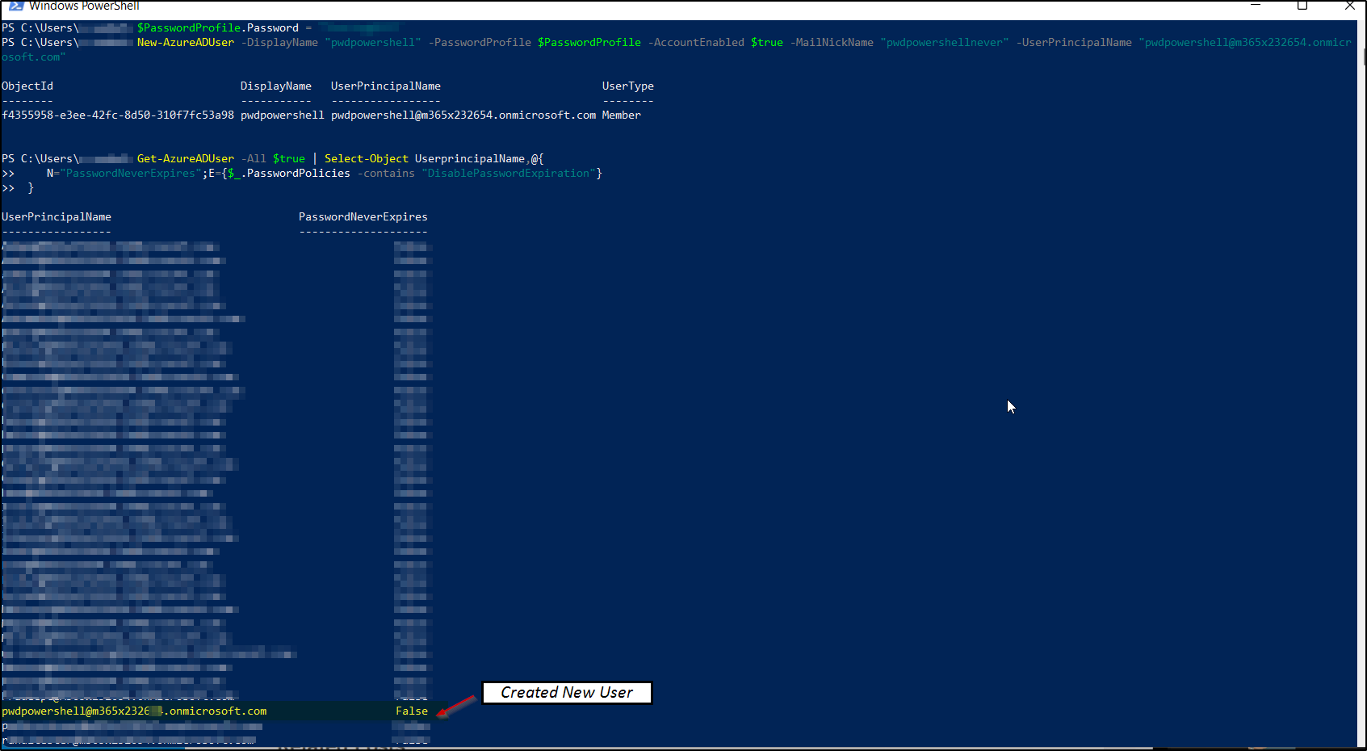Click the pwdpowershell display name value
The image size is (1367, 751).
pos(283,115)
